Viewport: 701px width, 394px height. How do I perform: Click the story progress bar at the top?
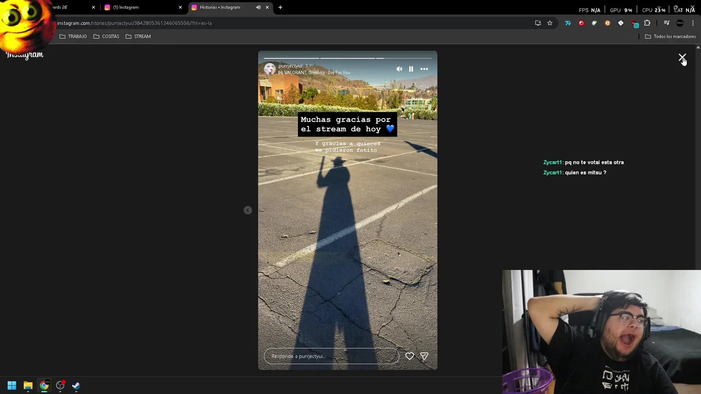click(348, 57)
